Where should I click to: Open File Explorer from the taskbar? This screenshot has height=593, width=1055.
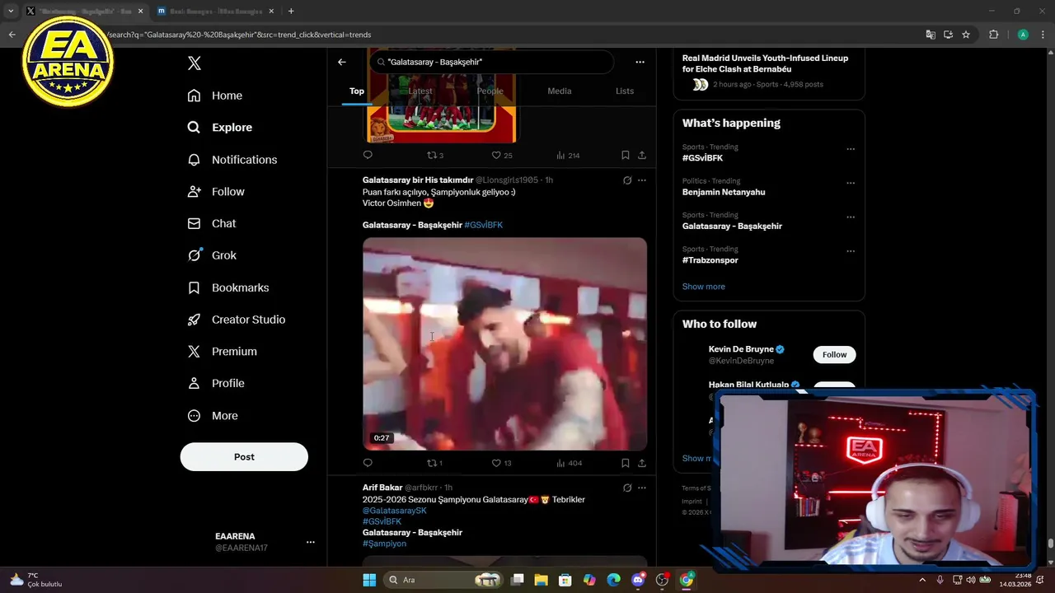[x=541, y=580]
